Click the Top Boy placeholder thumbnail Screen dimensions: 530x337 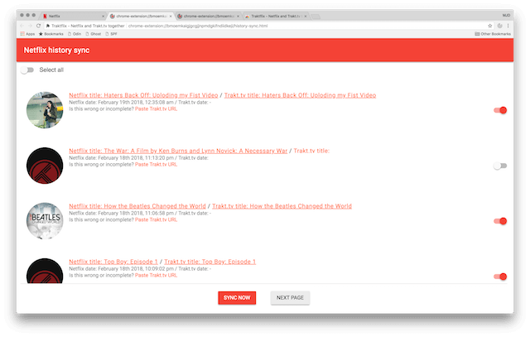click(45, 271)
